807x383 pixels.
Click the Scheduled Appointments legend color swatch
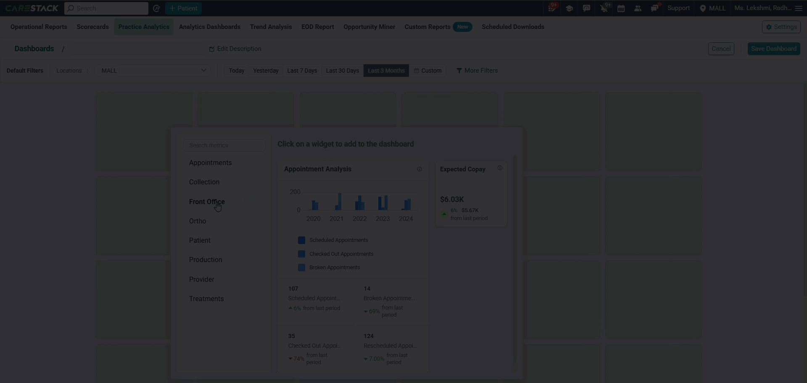[301, 240]
